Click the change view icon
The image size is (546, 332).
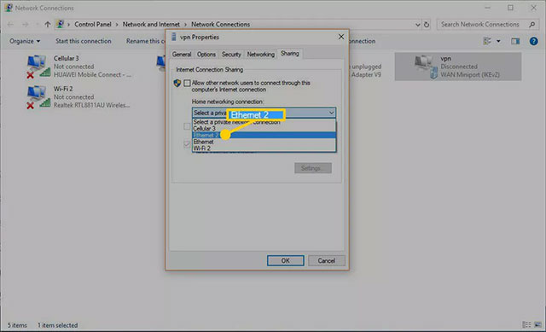[487, 41]
